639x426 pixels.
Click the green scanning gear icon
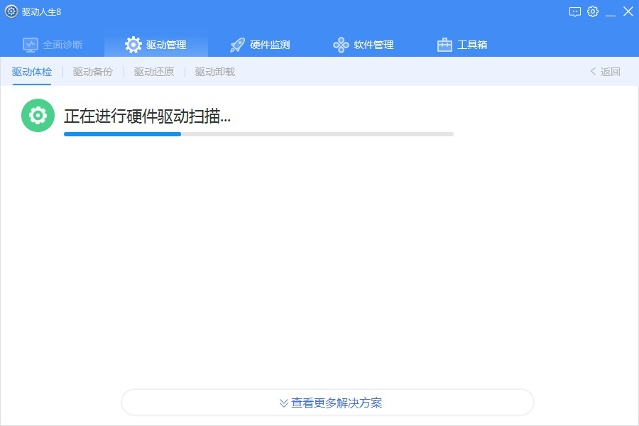38,115
